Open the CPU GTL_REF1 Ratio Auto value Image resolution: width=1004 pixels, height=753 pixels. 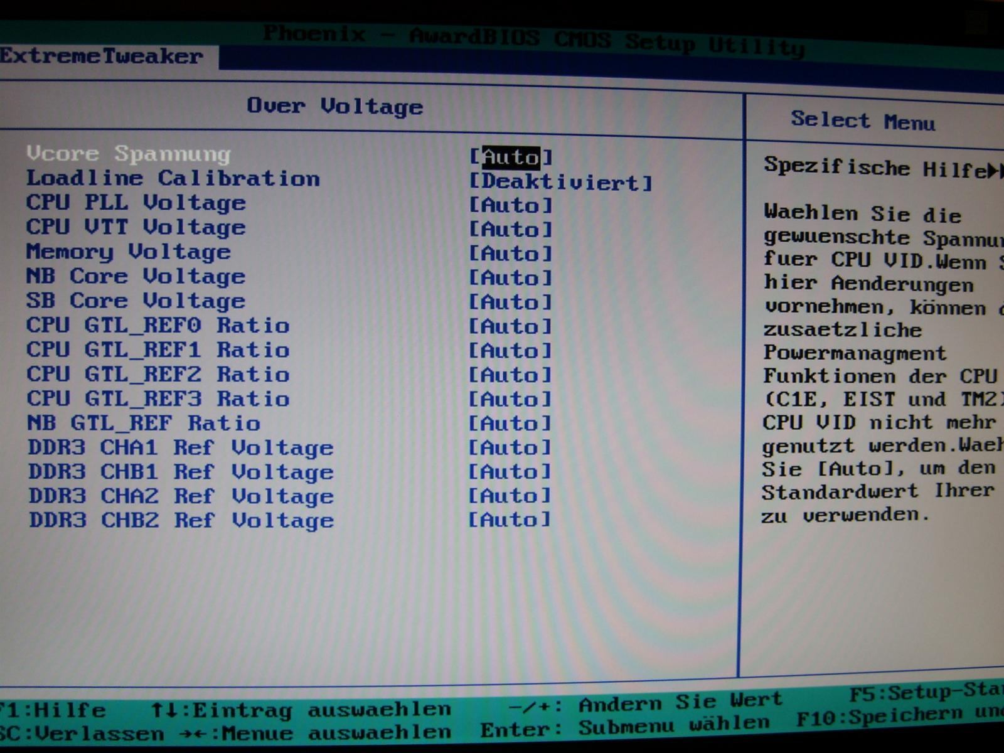(x=511, y=351)
